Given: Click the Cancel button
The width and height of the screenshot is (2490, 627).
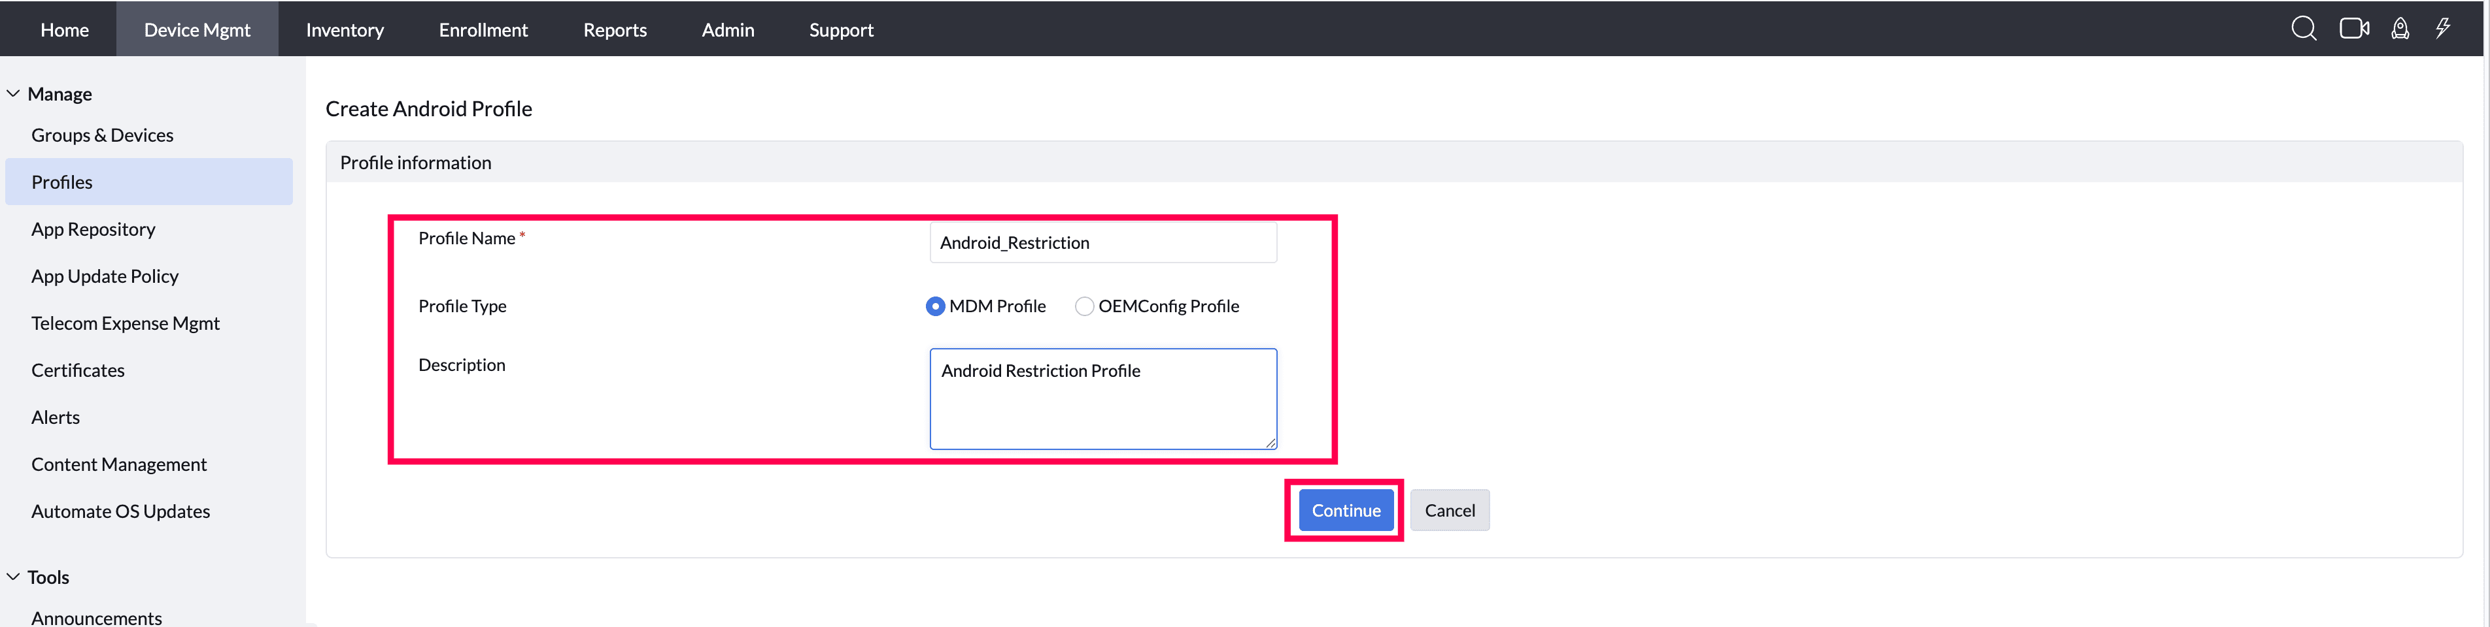Looking at the screenshot, I should (1450, 510).
